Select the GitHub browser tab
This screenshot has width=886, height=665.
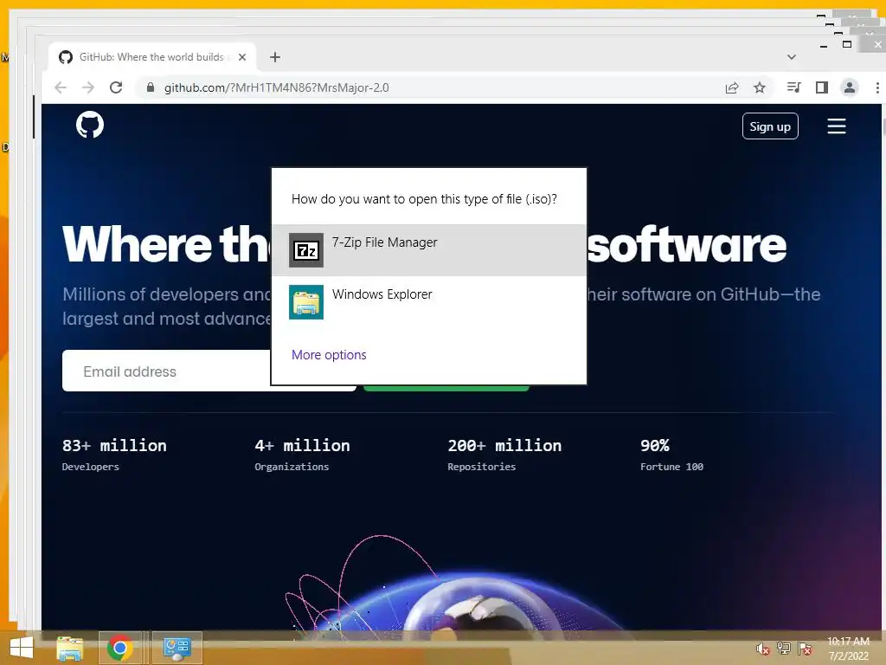pos(152,57)
